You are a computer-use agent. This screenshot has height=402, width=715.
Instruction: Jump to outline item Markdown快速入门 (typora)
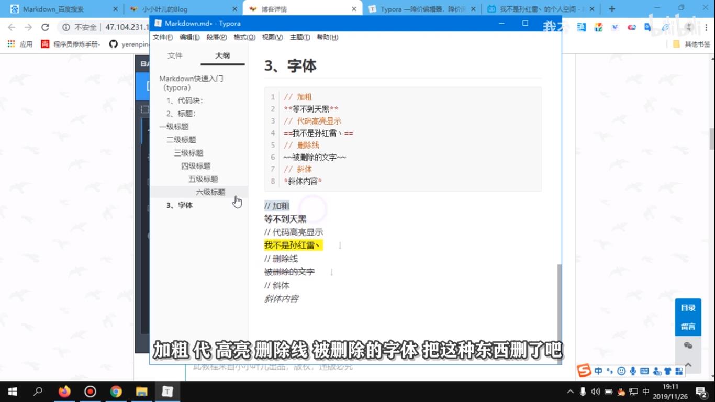[x=191, y=83]
